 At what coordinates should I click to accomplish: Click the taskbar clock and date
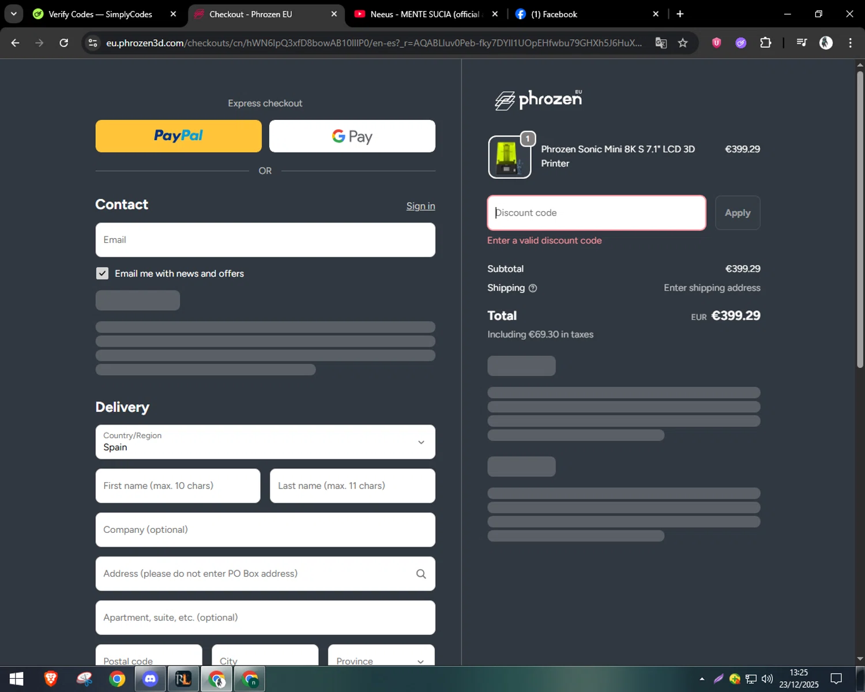click(x=799, y=679)
